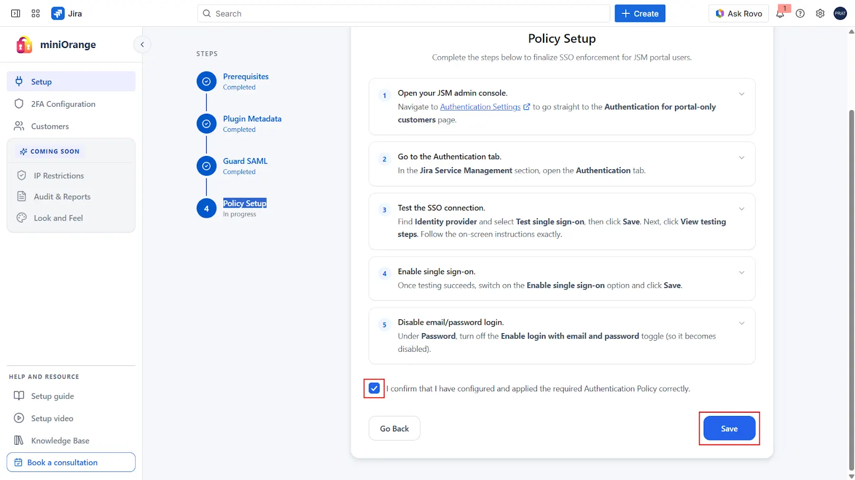
Task: Click the Guard SAML completed step circle
Action: [x=206, y=166]
